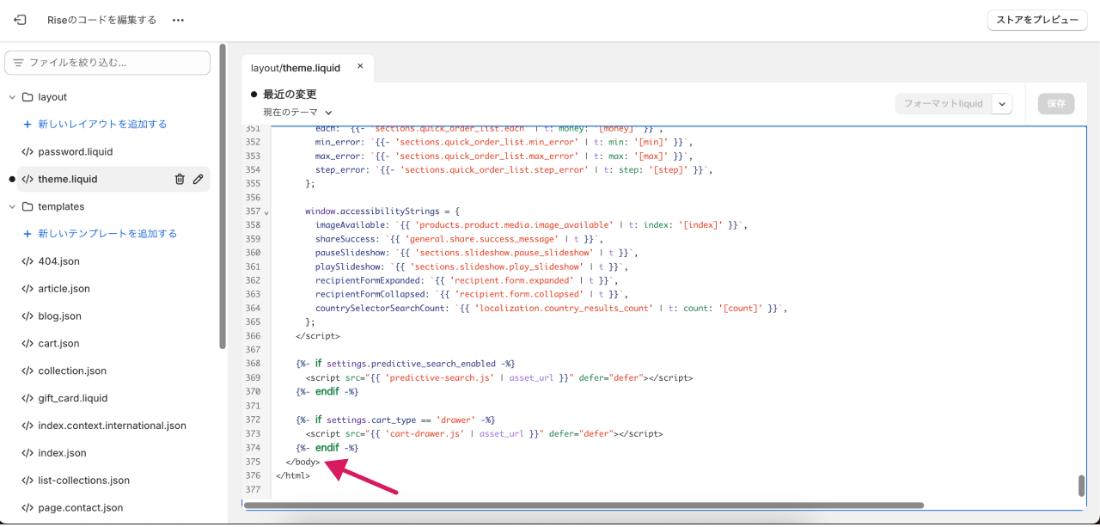Screen dimensions: 1100x527
Task: Fold code block at line 357
Action: (x=266, y=211)
